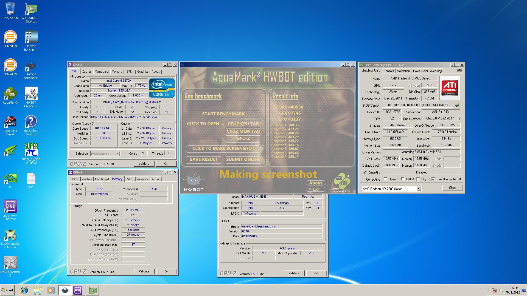Open Graphics tab in memory CPU-Z window
Image resolution: width=527 pixels, height=296 pixels.
pyautogui.click(x=143, y=179)
